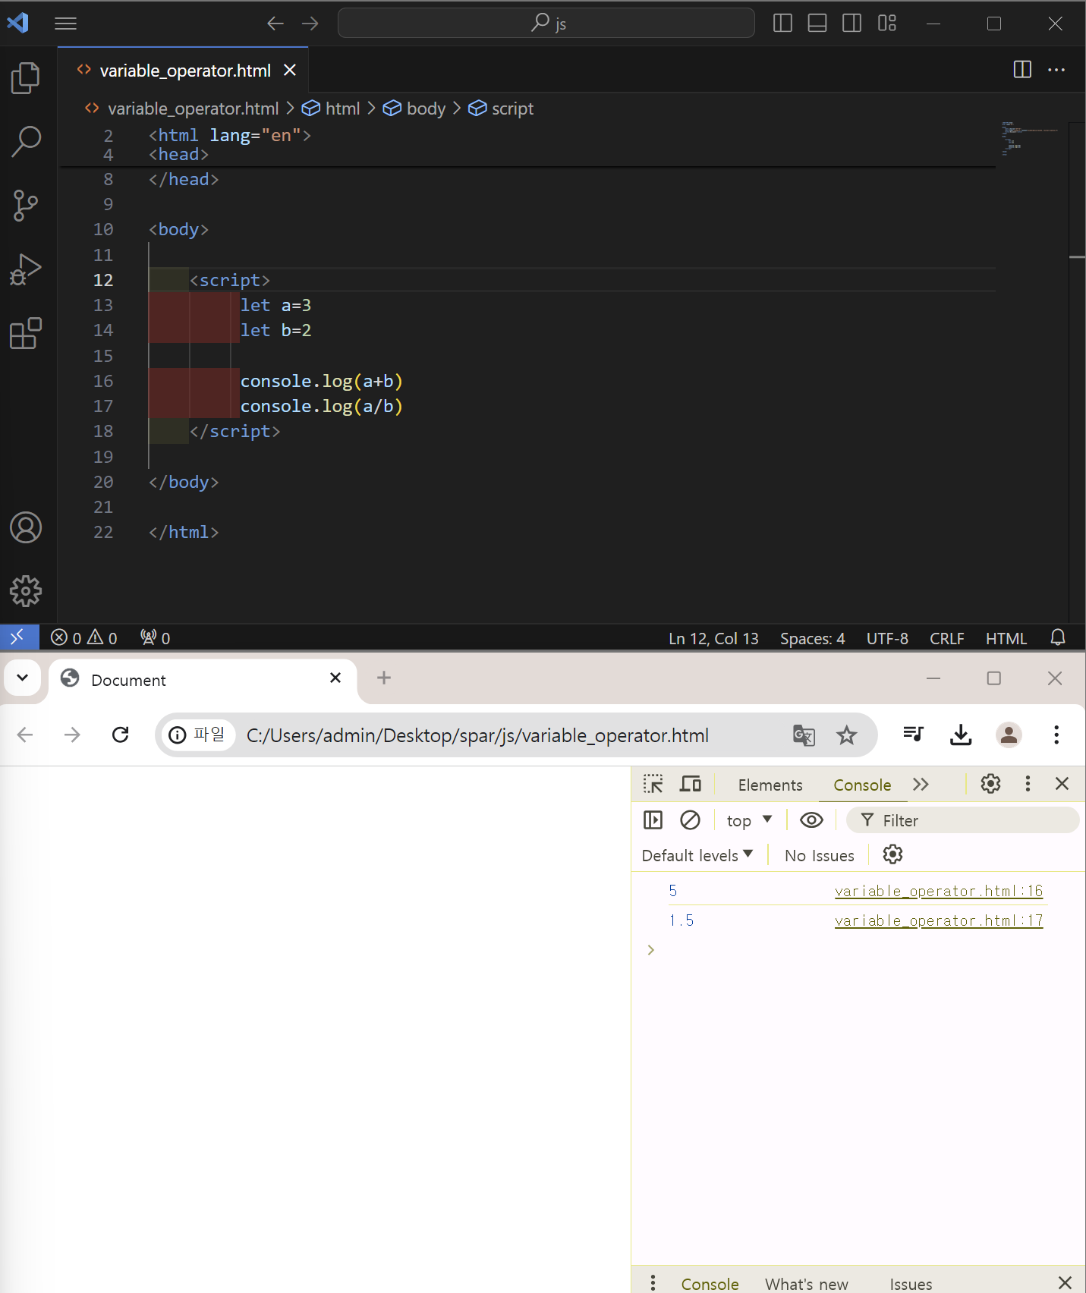
Task: Toggle the bottom panel layout
Action: pyautogui.click(x=817, y=24)
